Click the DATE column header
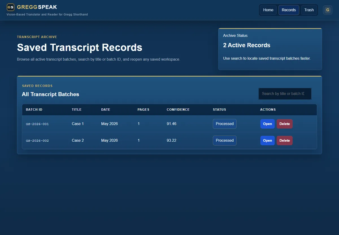The height and width of the screenshot is (235, 339). pyautogui.click(x=106, y=109)
